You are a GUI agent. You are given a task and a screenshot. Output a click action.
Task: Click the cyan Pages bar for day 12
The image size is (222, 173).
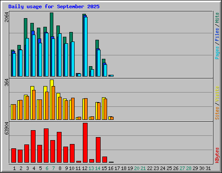tap(86, 47)
